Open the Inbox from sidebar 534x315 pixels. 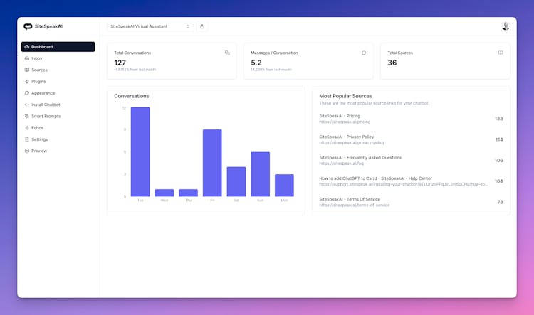click(37, 58)
